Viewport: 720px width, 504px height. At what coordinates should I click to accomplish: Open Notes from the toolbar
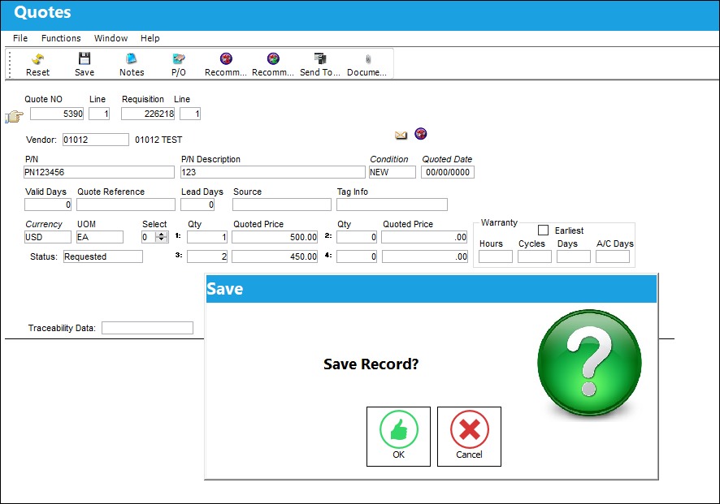[x=132, y=58]
